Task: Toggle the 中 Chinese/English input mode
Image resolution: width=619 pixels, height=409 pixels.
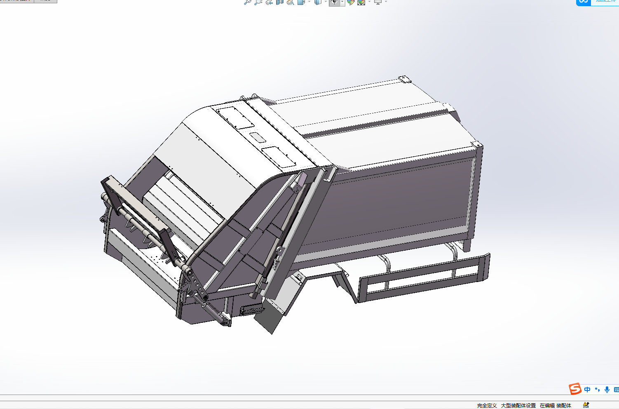Action: [587, 390]
